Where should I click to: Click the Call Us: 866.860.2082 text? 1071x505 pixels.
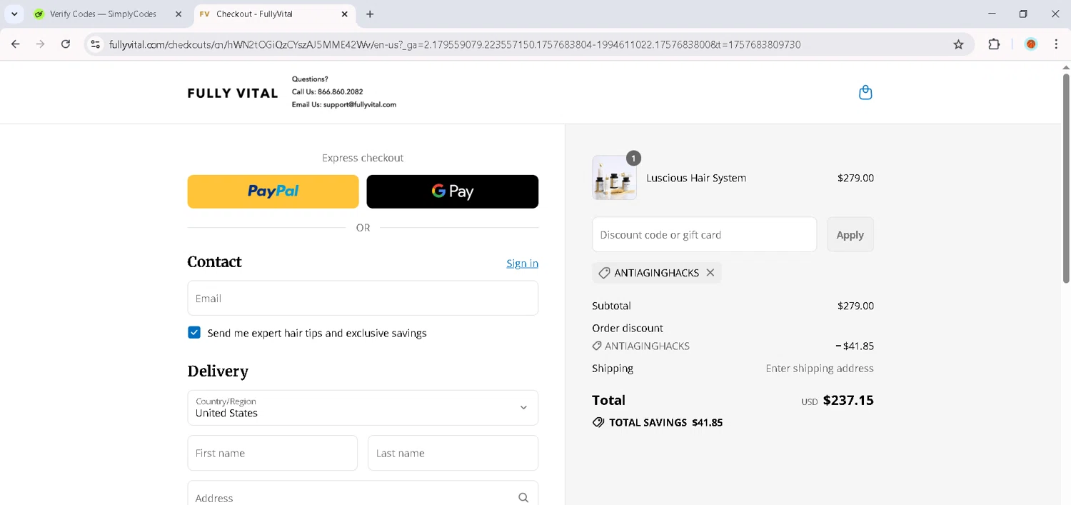(327, 91)
